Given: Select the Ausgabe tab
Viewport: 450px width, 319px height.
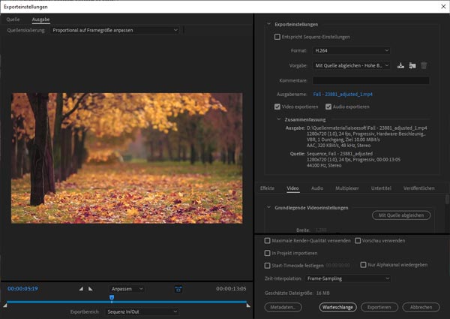Looking at the screenshot, I should [x=40, y=20].
